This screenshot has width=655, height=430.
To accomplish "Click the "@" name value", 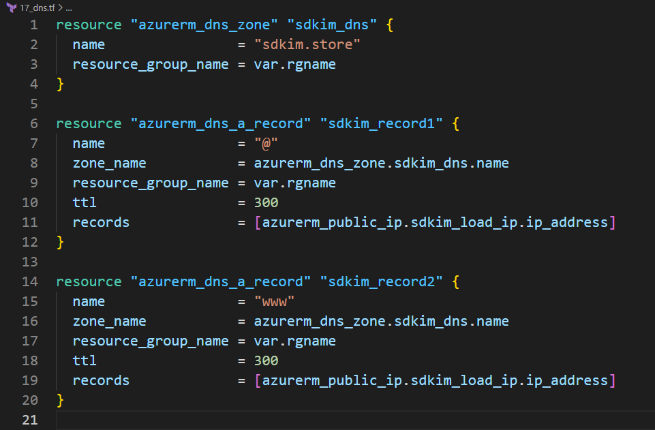I will (266, 144).
